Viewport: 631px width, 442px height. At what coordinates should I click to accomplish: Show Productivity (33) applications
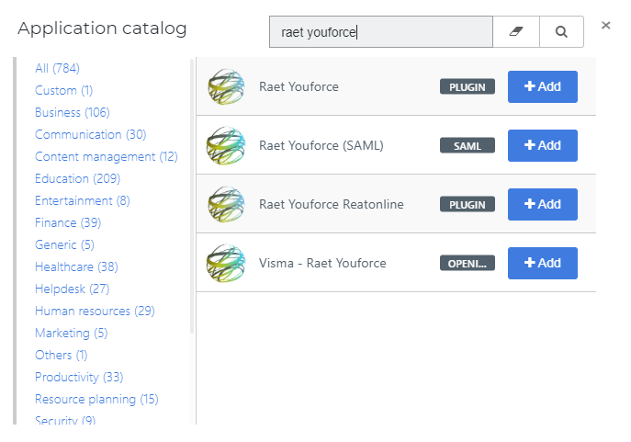click(x=79, y=377)
